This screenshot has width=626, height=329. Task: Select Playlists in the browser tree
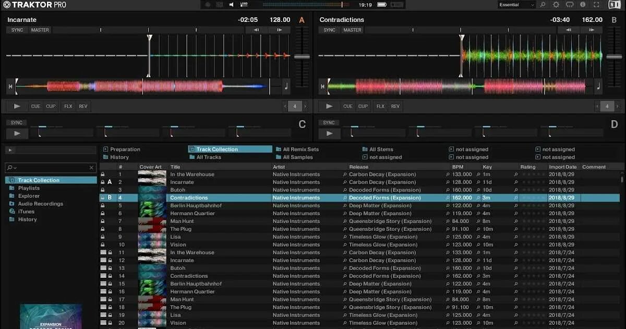29,188
